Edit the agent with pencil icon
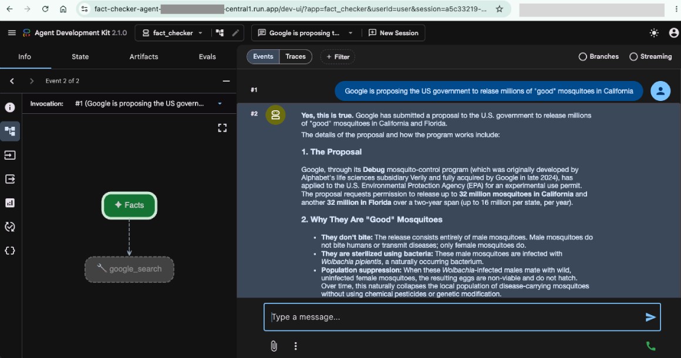The image size is (681, 358). click(235, 33)
